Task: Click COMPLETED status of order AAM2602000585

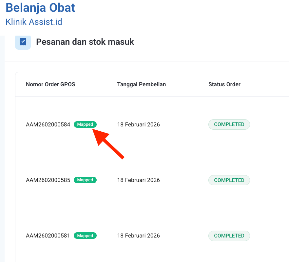Action: [229, 180]
